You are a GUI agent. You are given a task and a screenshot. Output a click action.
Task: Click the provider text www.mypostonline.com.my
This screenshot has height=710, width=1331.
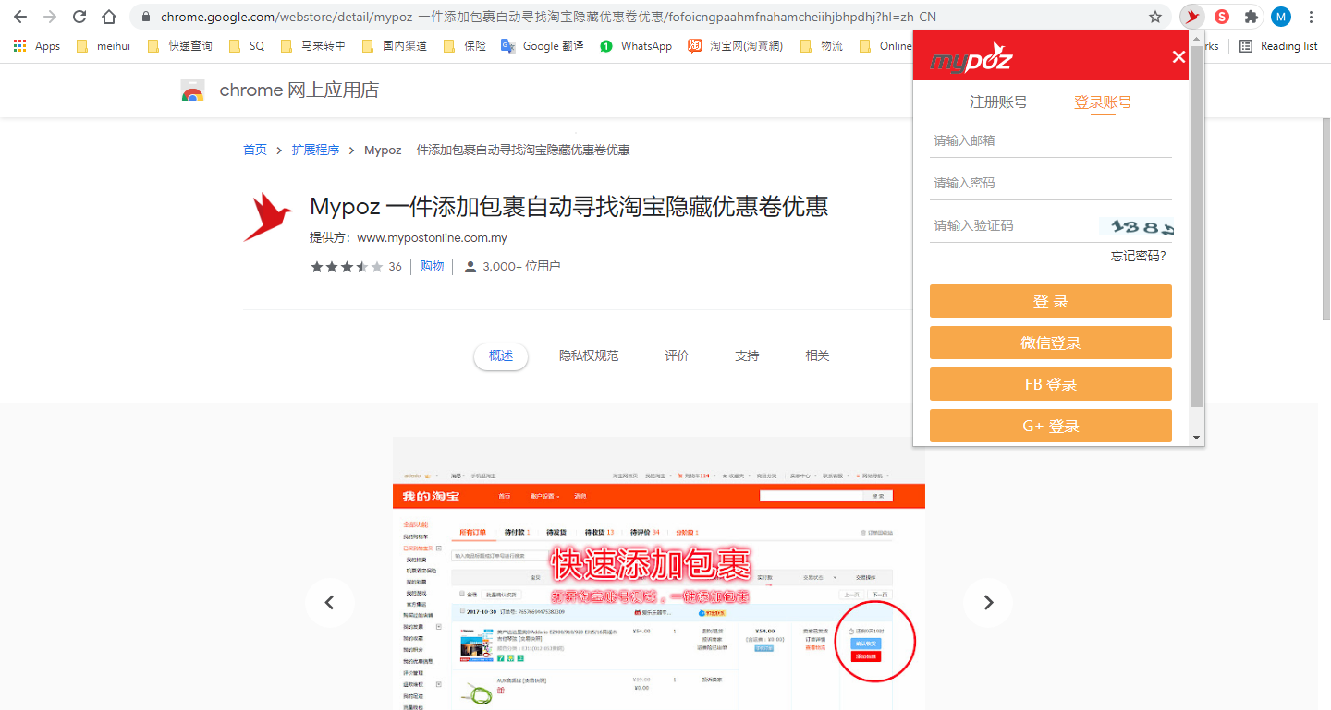433,237
